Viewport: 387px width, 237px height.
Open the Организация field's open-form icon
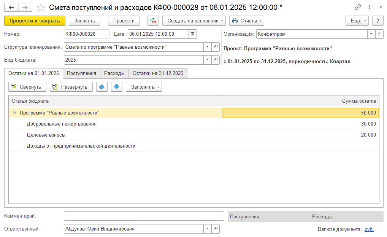point(379,34)
